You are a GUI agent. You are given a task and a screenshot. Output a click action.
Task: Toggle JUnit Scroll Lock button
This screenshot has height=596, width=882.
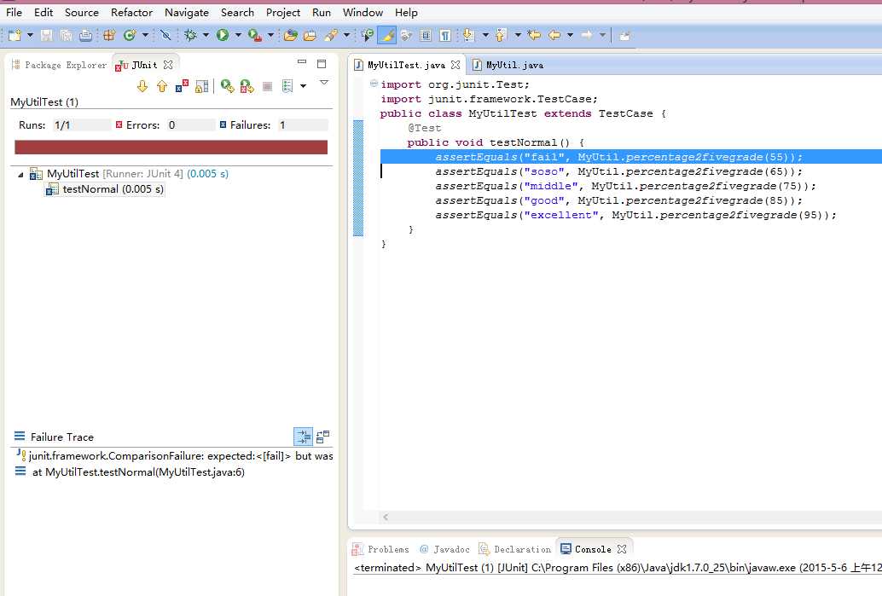pos(202,86)
